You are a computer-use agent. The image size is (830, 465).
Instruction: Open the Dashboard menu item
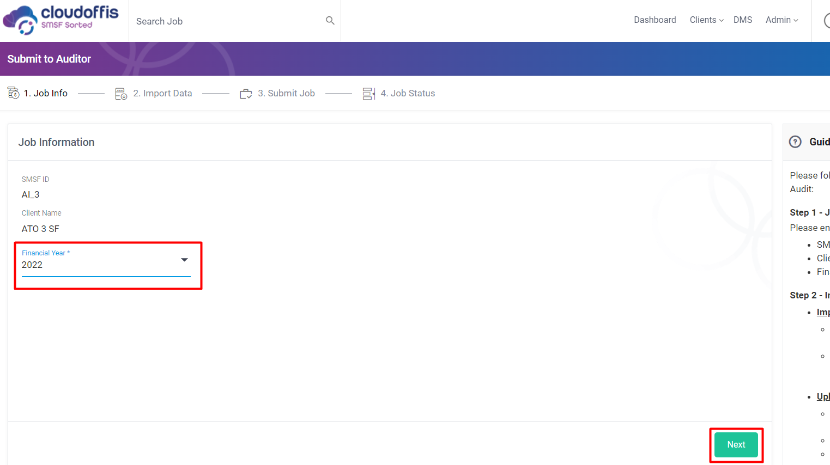click(x=655, y=20)
